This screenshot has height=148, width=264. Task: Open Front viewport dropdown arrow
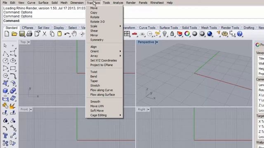pyautogui.click(x=31, y=110)
